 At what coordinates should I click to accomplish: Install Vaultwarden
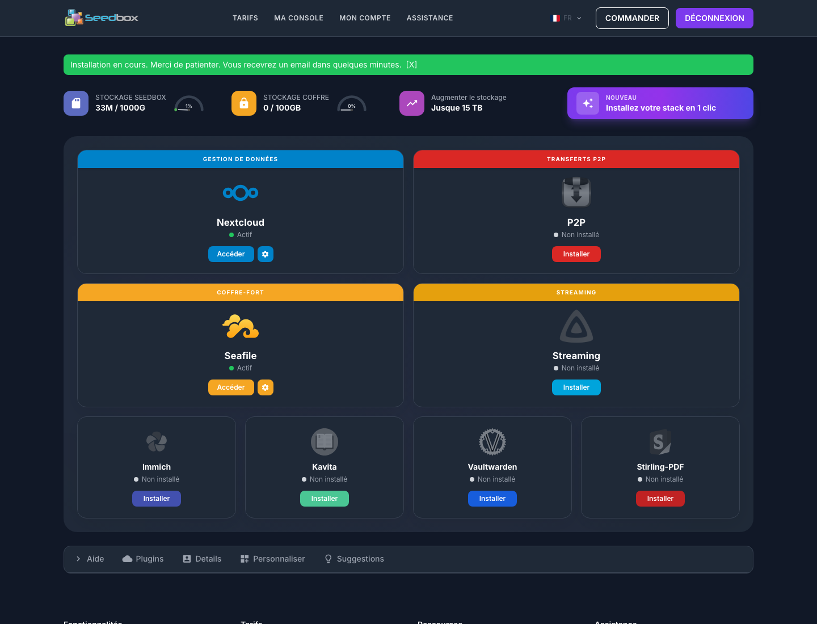tap(492, 499)
